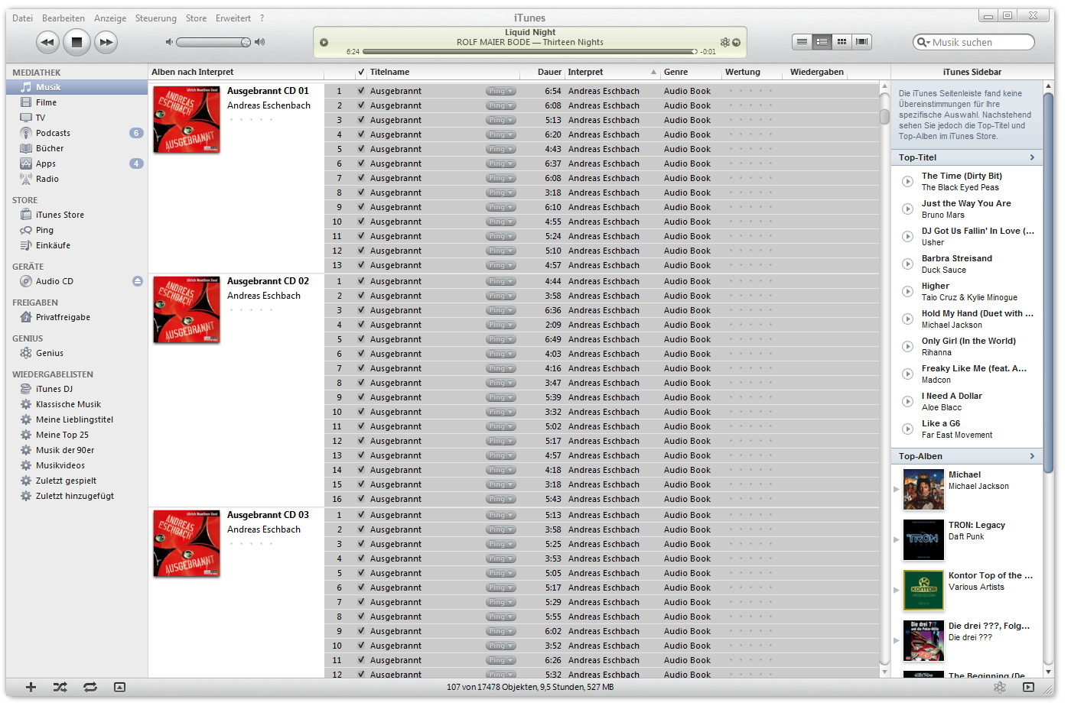Expand the Top-Alben section arrow
This screenshot has width=1071, height=709.
click(1032, 456)
